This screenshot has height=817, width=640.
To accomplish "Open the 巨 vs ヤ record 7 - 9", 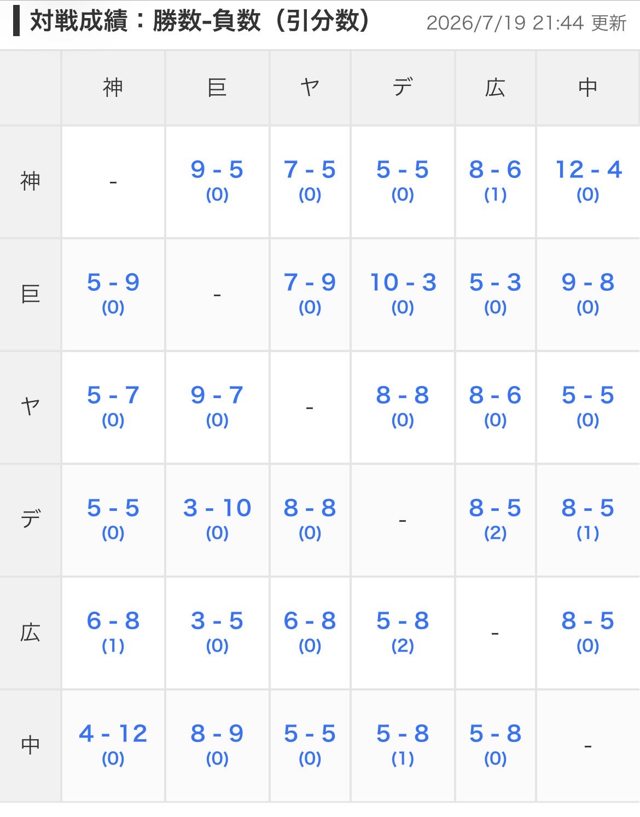I will (310, 293).
